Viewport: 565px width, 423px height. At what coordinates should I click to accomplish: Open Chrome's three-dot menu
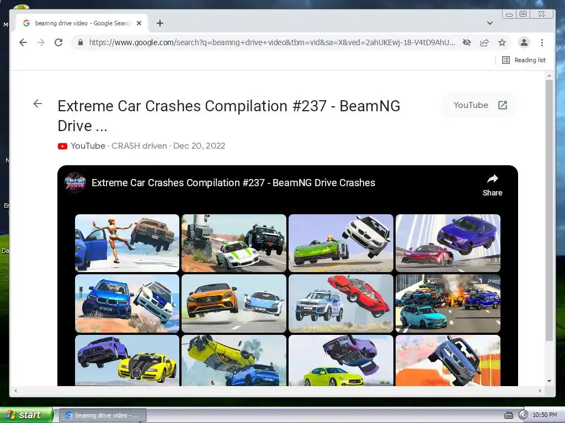click(x=542, y=42)
